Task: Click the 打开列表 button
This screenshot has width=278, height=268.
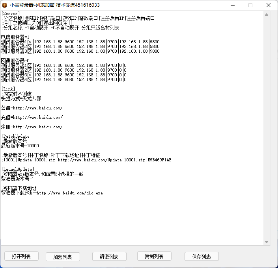Action: (x=21, y=256)
